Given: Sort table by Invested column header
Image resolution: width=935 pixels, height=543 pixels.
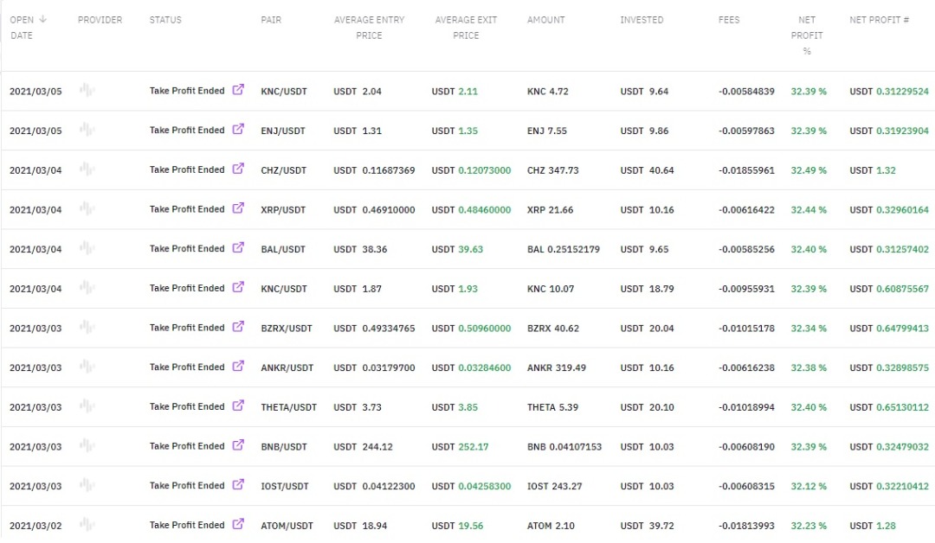Looking at the screenshot, I should (x=642, y=20).
